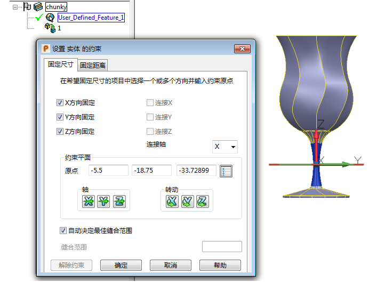Viewport: 369px width, 282px height.
Task: Click the 确定 button
Action: pos(121,265)
